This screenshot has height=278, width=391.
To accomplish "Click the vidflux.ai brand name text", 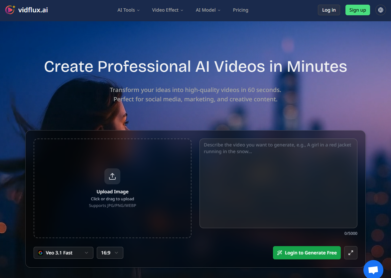I will click(33, 10).
